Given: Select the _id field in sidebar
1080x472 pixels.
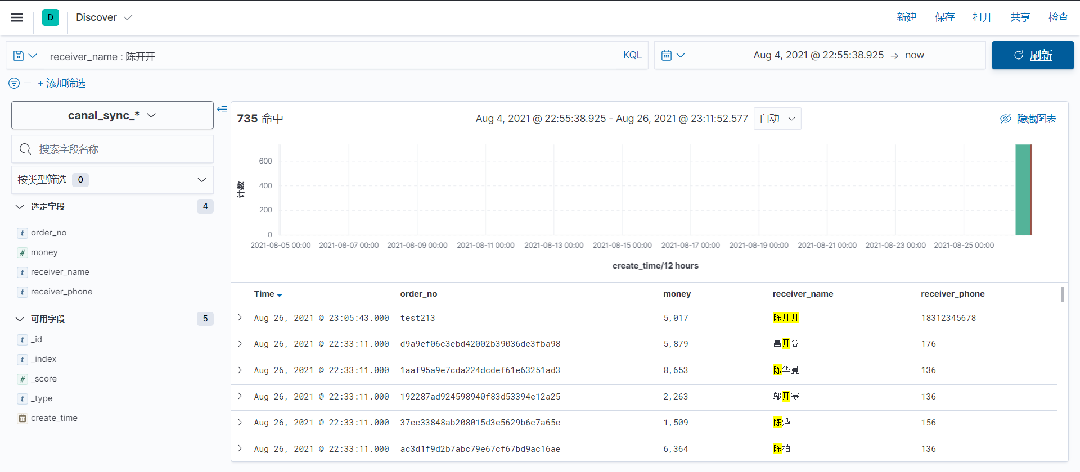Looking at the screenshot, I should 37,339.
